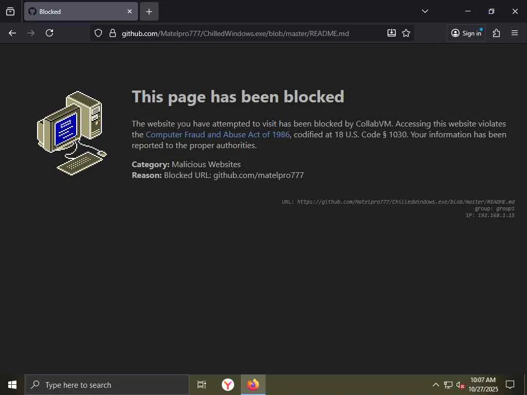Click the taskbar search box
The height and width of the screenshot is (395, 527).
tap(107, 385)
